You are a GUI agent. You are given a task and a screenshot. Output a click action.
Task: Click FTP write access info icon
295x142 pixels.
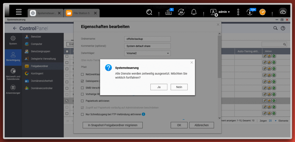coord(143,114)
